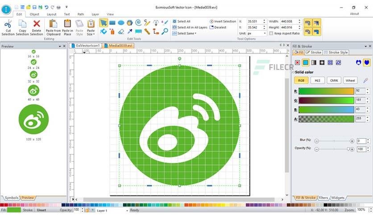Select the Ellipse shape tool

121,23
